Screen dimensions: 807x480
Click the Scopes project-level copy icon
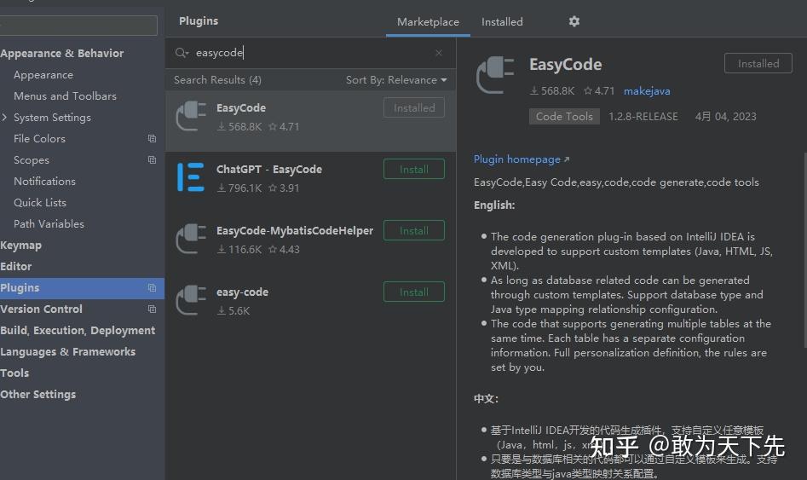point(152,159)
